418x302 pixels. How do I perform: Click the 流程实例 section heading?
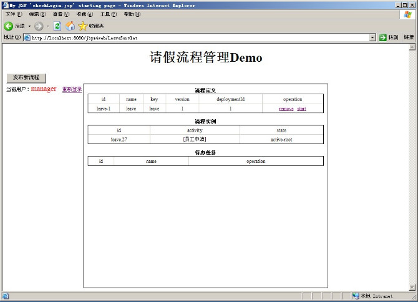pos(205,122)
